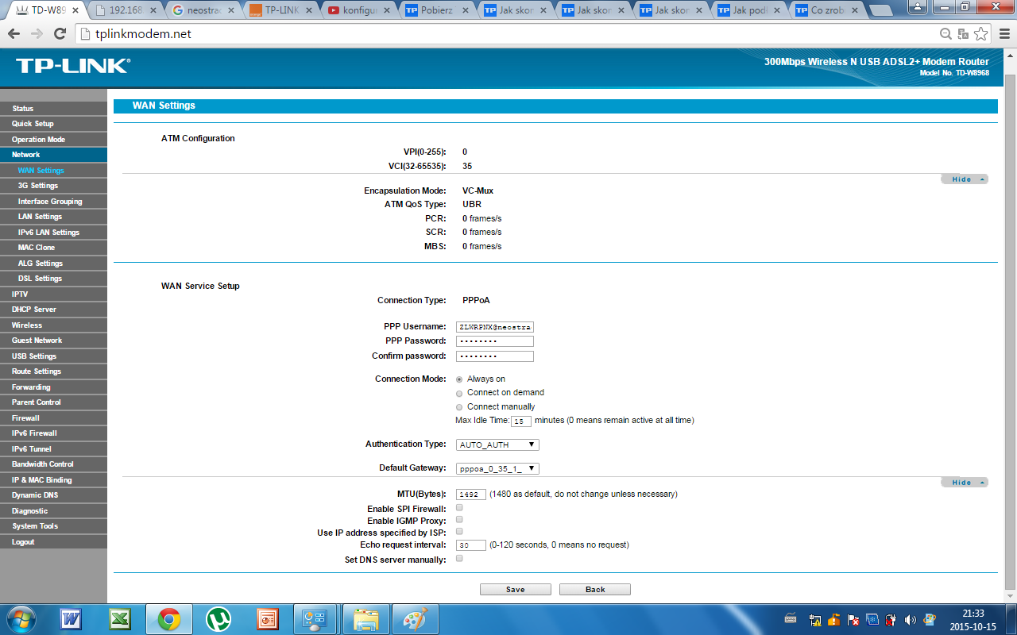Click the zoom magnifier icon in address bar
This screenshot has height=635, width=1017.
click(x=945, y=34)
